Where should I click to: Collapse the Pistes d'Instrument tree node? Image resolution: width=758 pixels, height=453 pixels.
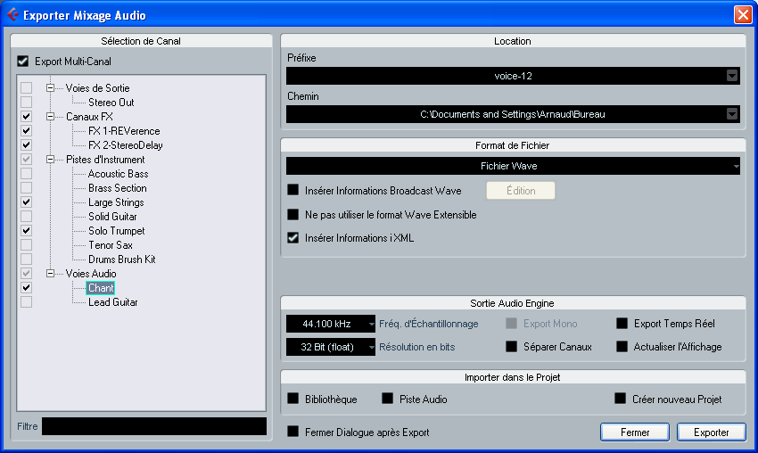tap(50, 160)
